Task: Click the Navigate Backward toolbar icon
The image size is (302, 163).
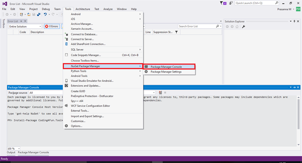Action: [x=7, y=14]
